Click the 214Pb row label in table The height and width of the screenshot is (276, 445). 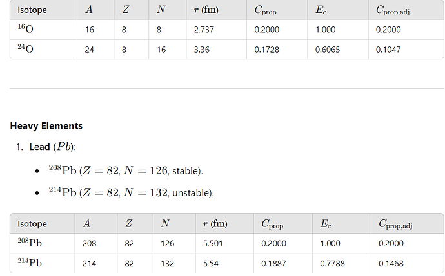click(x=30, y=262)
